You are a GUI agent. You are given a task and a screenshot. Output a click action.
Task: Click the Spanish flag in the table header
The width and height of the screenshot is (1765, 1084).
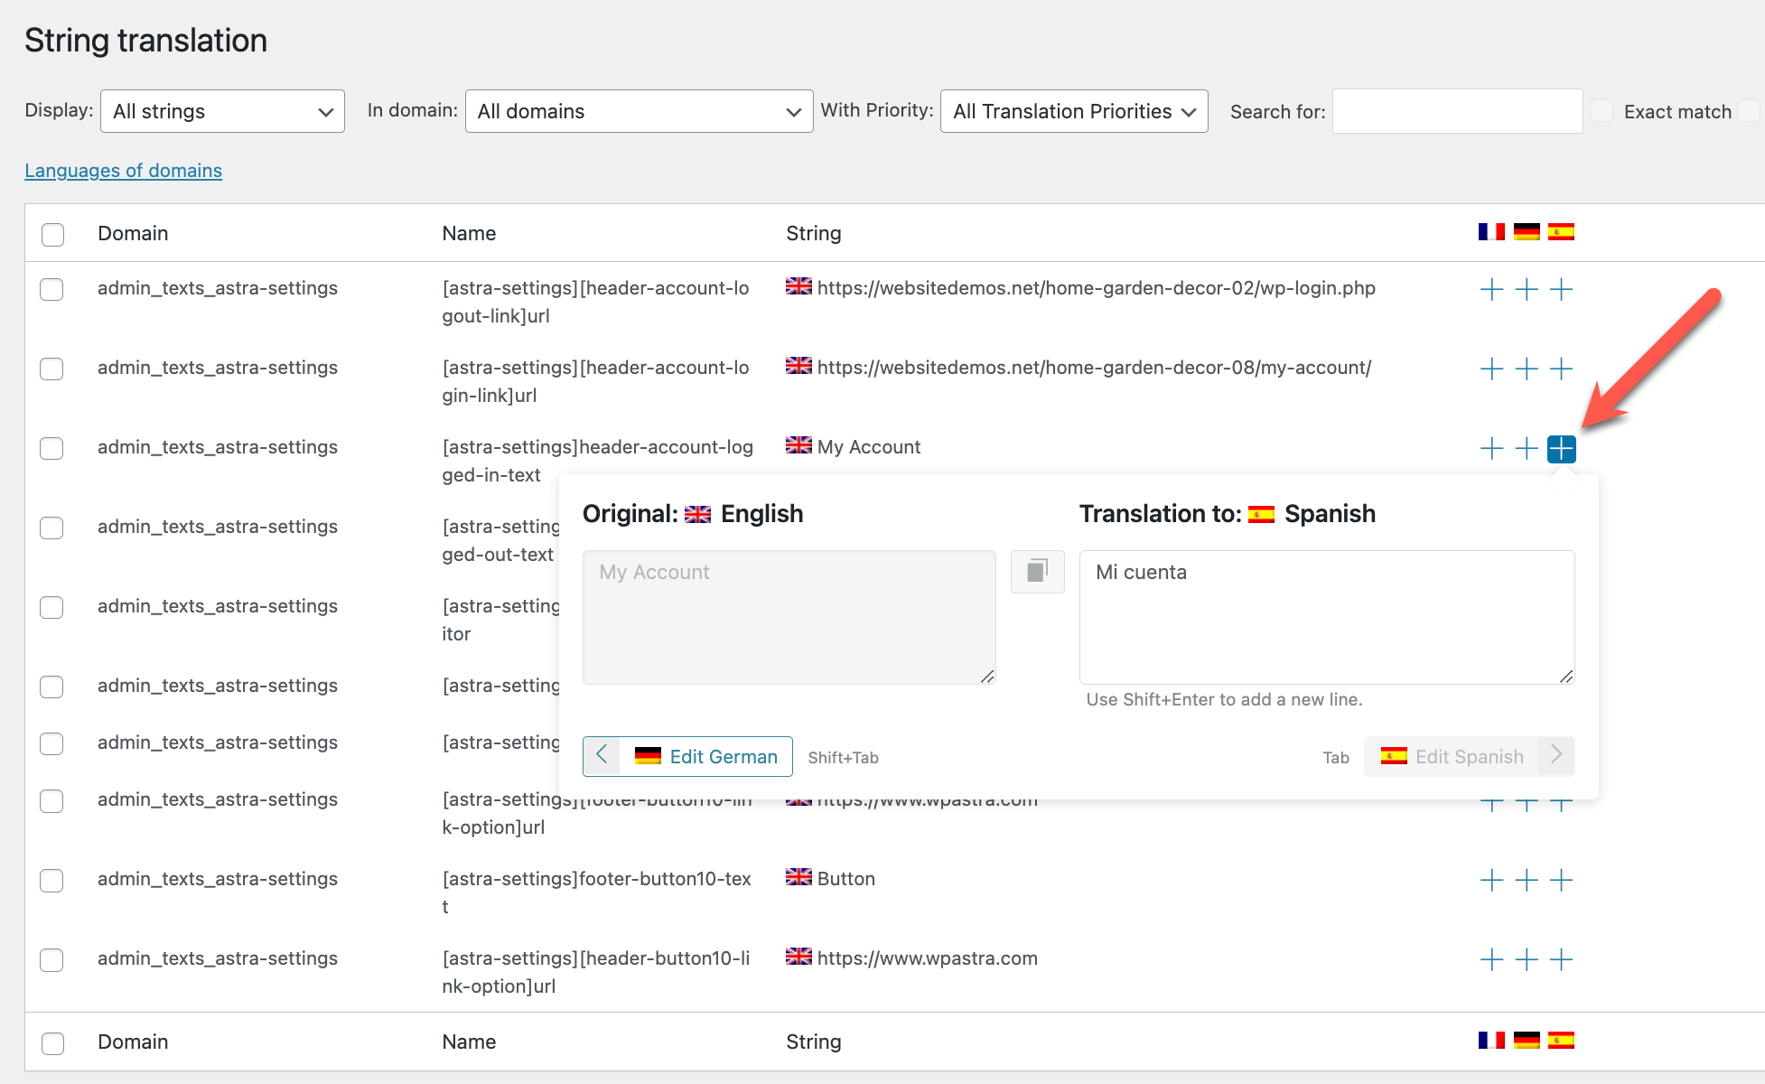[1561, 232]
